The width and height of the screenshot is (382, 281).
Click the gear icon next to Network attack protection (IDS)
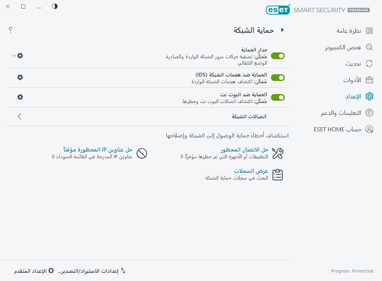point(20,78)
